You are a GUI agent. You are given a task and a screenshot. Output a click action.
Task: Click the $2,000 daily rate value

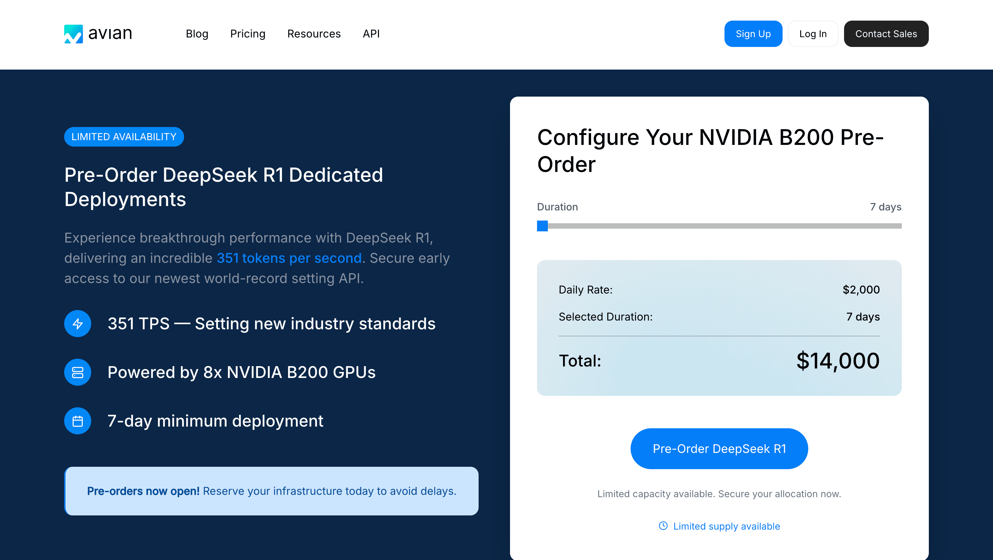[861, 290]
